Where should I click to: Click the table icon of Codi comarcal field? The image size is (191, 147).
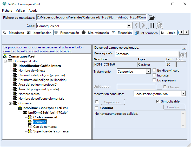(x=30, y=117)
